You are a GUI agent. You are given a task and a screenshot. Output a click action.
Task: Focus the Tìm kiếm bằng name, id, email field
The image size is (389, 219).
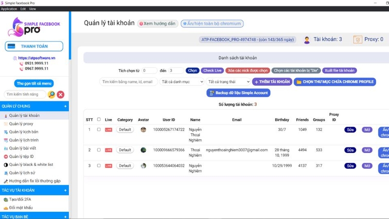pos(128,82)
